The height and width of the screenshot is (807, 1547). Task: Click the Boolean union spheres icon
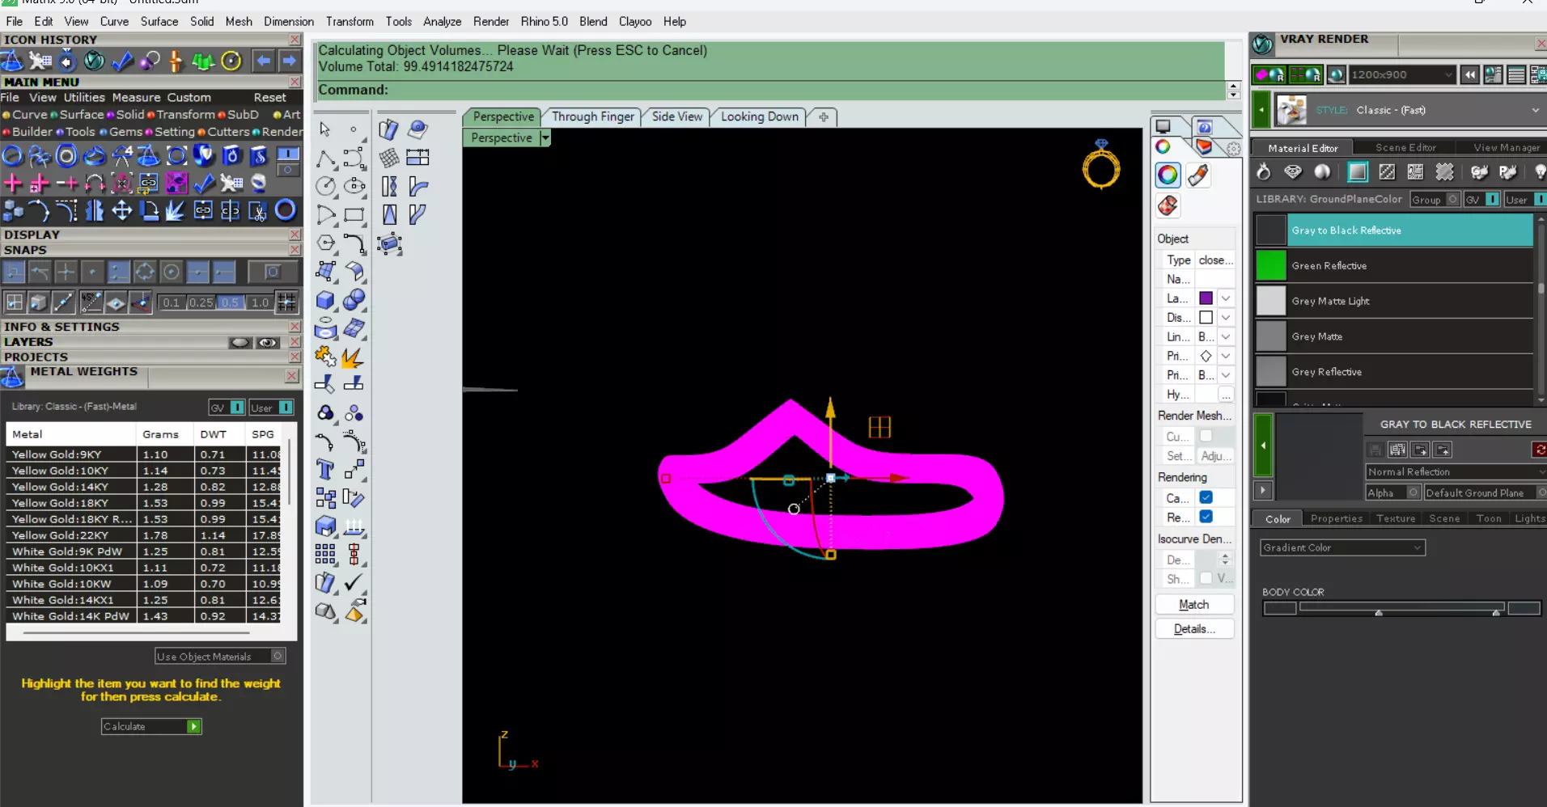[x=354, y=300]
